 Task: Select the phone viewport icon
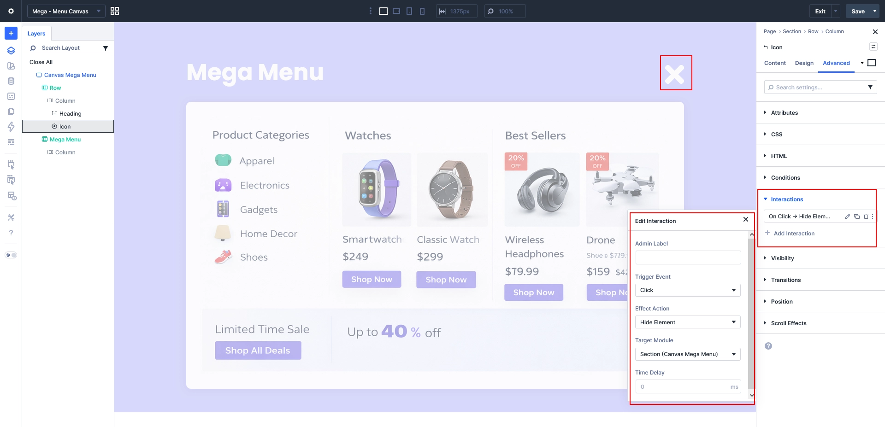422,11
